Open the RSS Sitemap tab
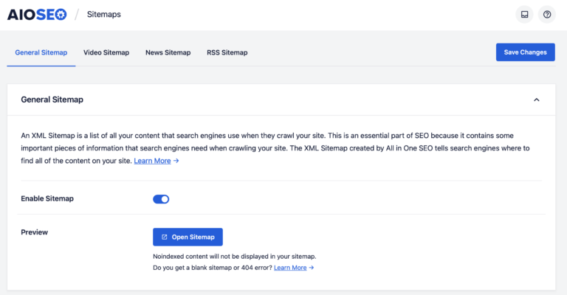The height and width of the screenshot is (295, 567). pos(227,52)
